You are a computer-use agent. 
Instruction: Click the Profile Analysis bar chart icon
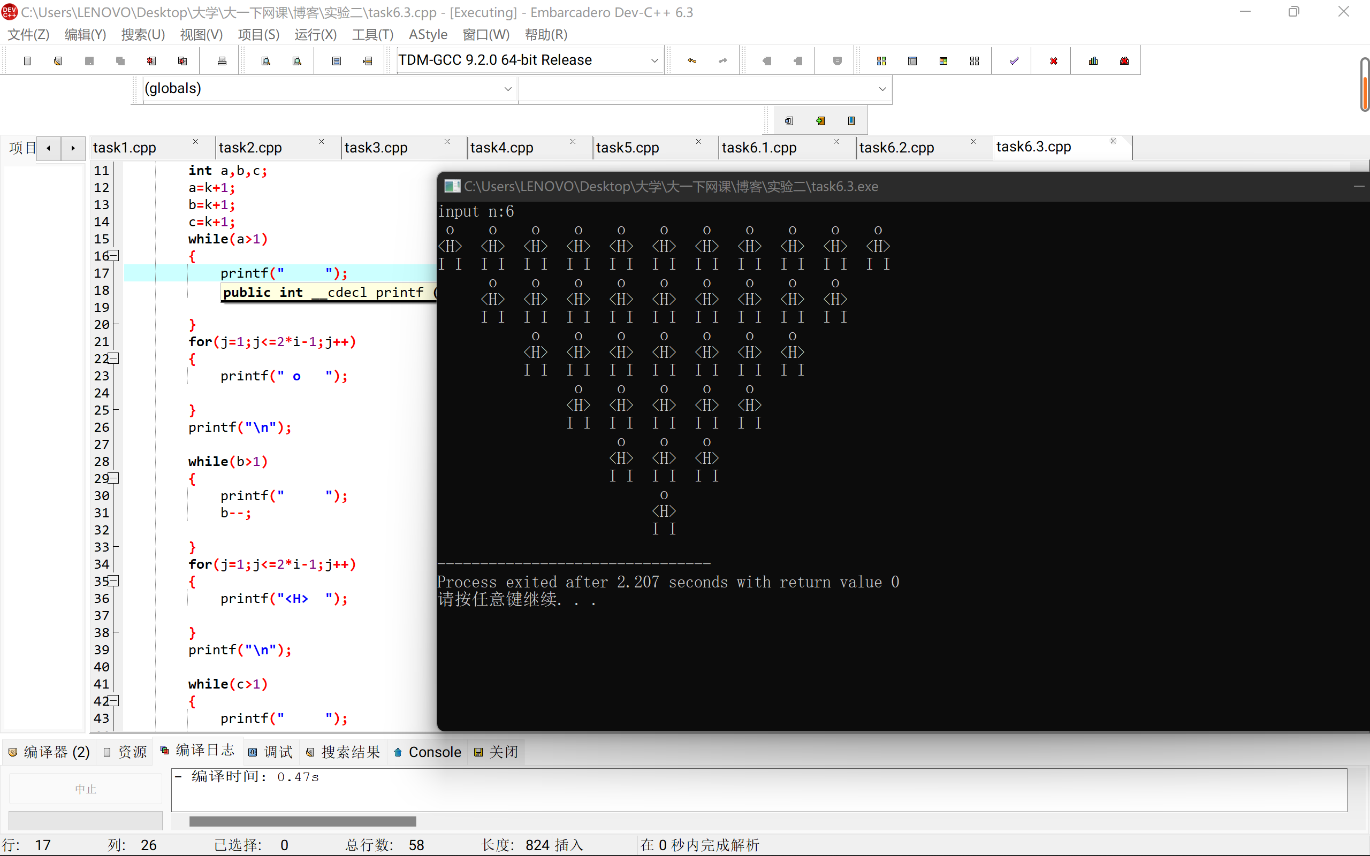1093,60
